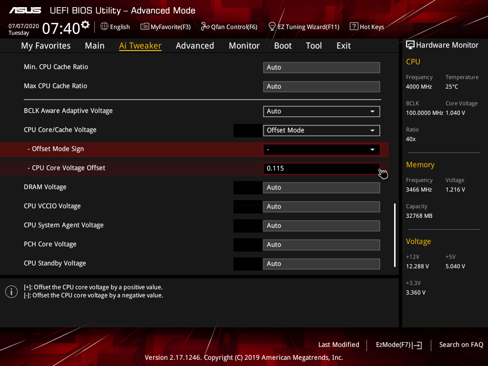Image resolution: width=488 pixels, height=366 pixels.
Task: Open settings via the clock gear icon
Action: click(x=85, y=25)
